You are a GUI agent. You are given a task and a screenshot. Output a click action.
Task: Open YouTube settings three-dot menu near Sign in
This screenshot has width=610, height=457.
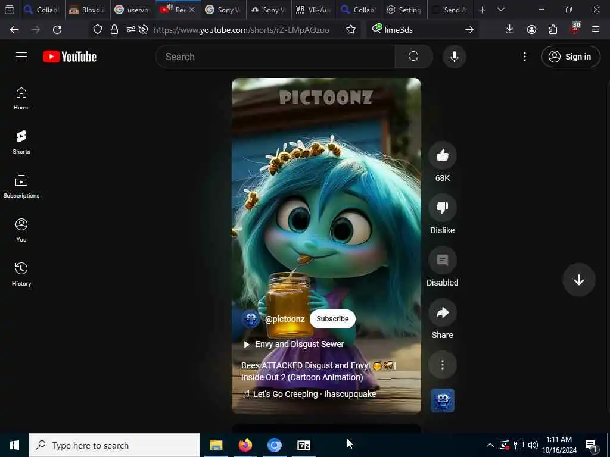click(x=524, y=57)
